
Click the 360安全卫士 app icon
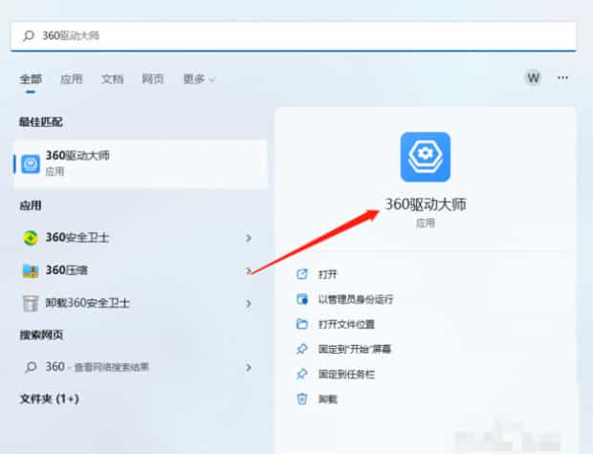pyautogui.click(x=31, y=238)
